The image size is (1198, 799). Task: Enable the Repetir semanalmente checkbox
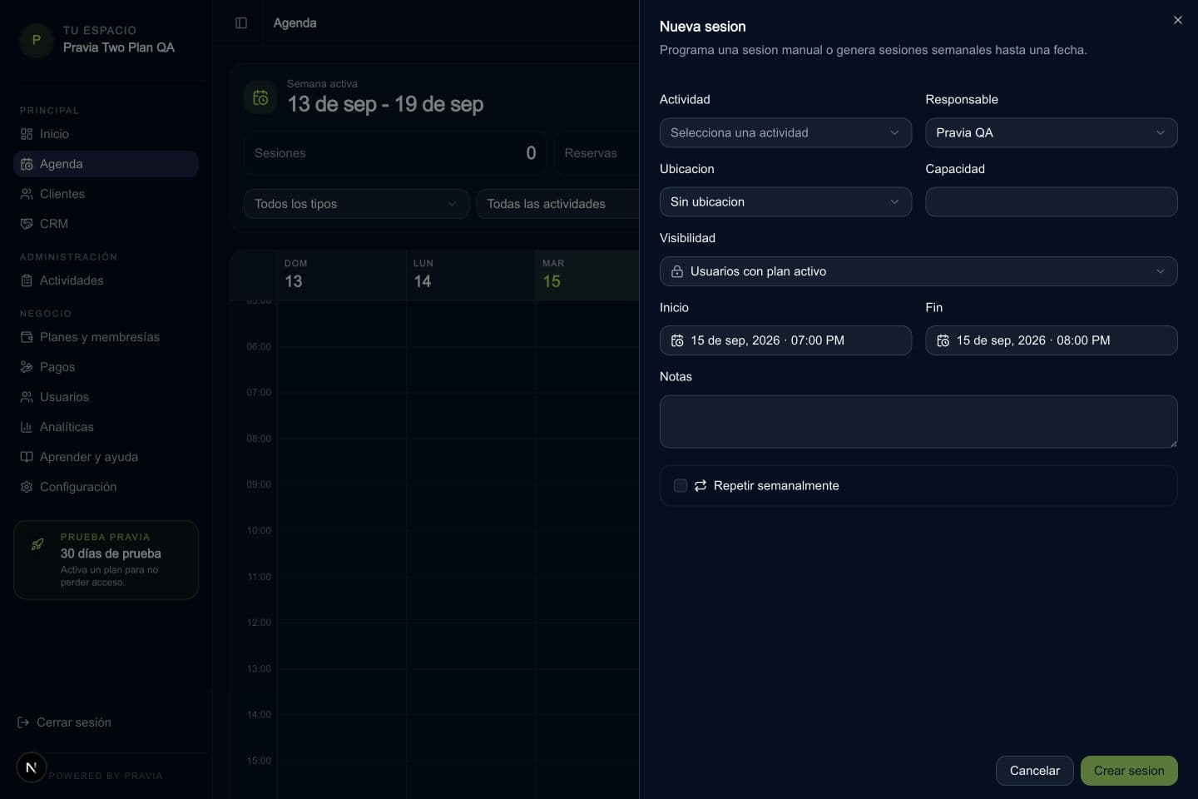(x=680, y=485)
